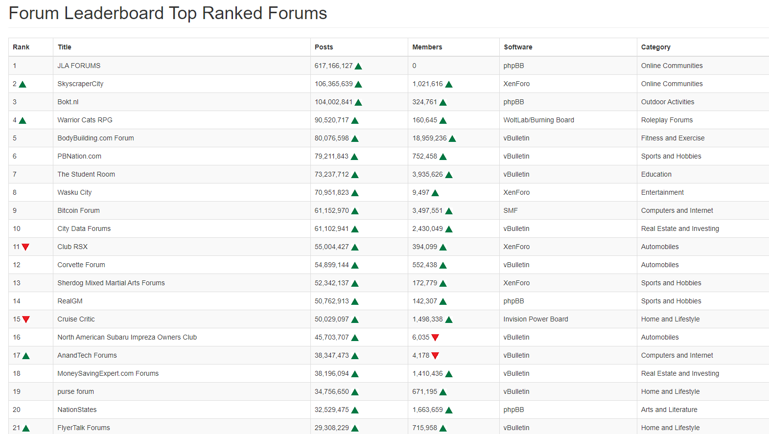Click the Roleplay Forums category
This screenshot has width=769, height=434.
667,120
